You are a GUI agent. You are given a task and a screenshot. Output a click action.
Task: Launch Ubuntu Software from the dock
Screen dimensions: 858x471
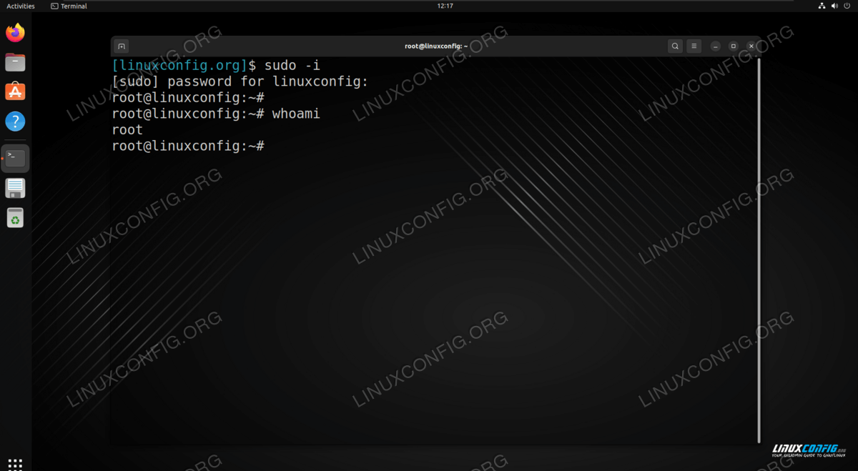(x=15, y=91)
